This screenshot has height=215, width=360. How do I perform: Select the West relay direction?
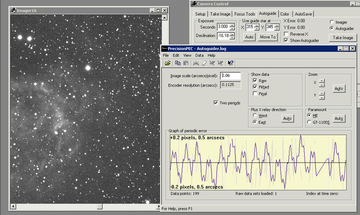click(x=255, y=116)
